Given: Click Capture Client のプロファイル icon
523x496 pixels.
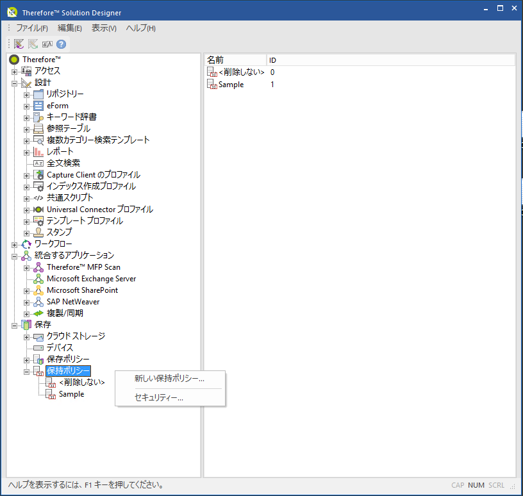Looking at the screenshot, I should 38,175.
